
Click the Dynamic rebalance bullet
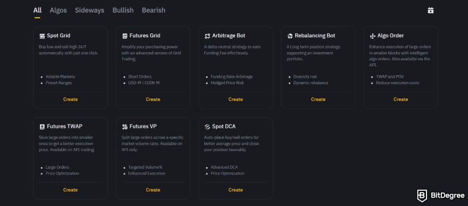coord(311,83)
